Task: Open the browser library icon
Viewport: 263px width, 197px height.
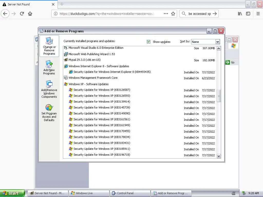Action: pos(240,14)
